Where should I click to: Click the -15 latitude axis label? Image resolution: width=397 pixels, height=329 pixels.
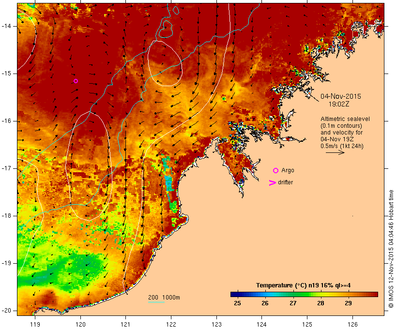pos(6,74)
